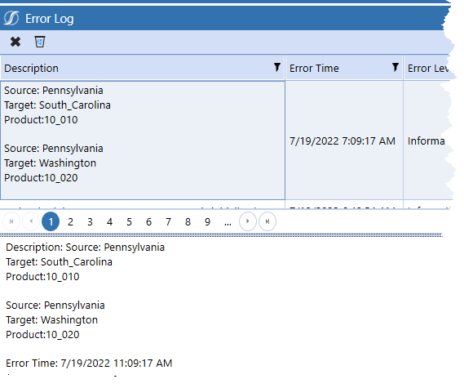Select page 7 in the pager

(168, 221)
